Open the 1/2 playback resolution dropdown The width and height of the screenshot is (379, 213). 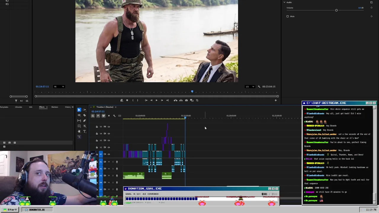coord(250,87)
